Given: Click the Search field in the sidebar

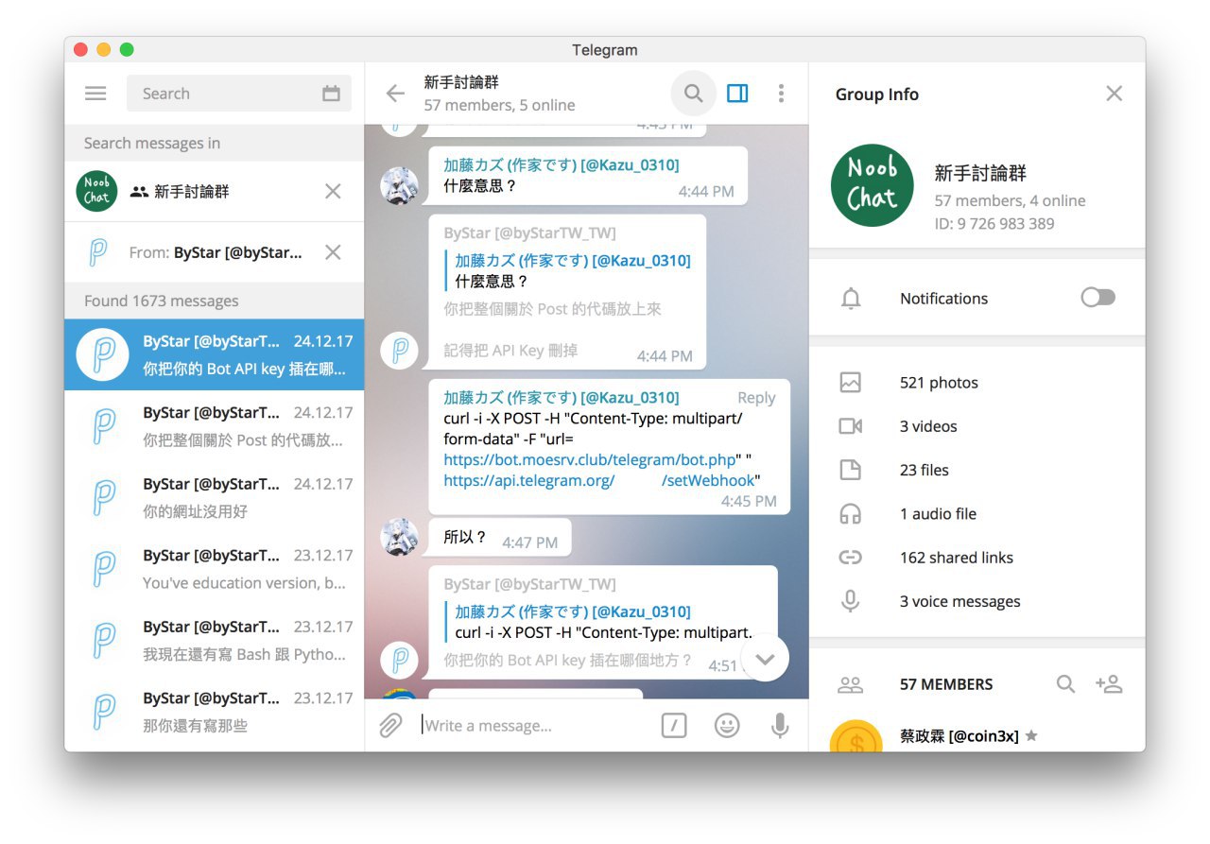Looking at the screenshot, I should pos(239,94).
